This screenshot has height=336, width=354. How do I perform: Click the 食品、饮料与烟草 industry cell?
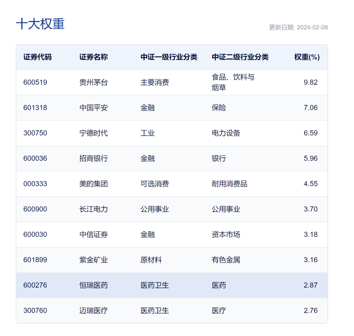(233, 82)
